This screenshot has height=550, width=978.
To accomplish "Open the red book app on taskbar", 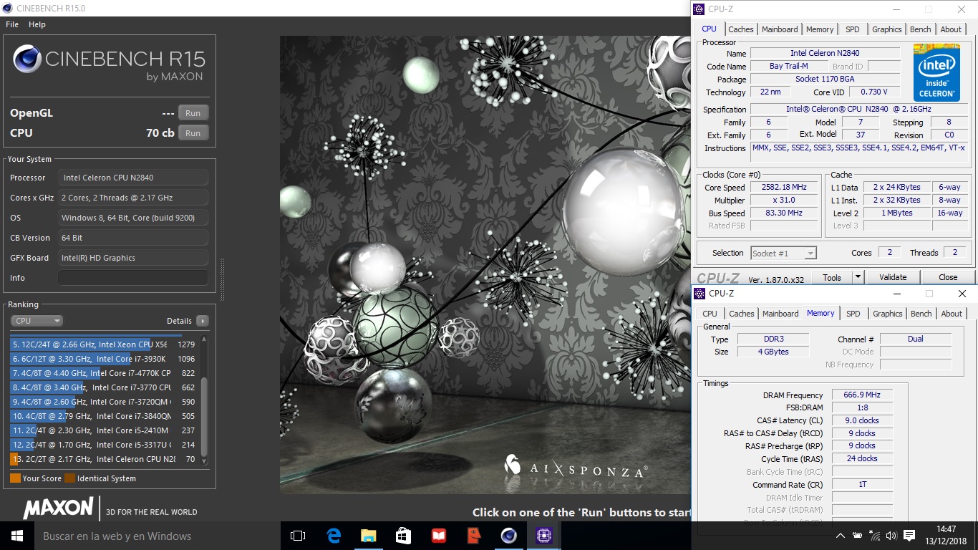I will pos(438,536).
